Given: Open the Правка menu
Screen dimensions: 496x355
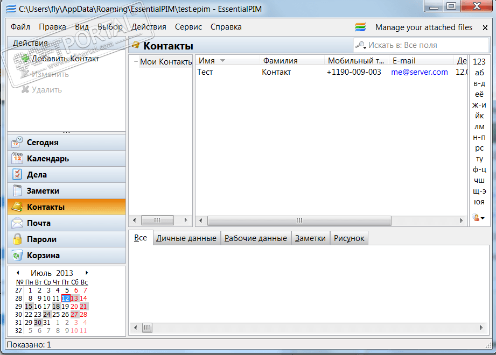Looking at the screenshot, I should (52, 27).
